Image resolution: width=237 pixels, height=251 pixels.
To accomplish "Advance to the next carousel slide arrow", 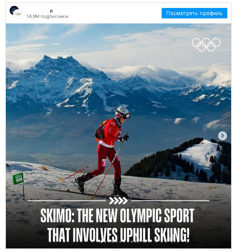I will coord(222,136).
